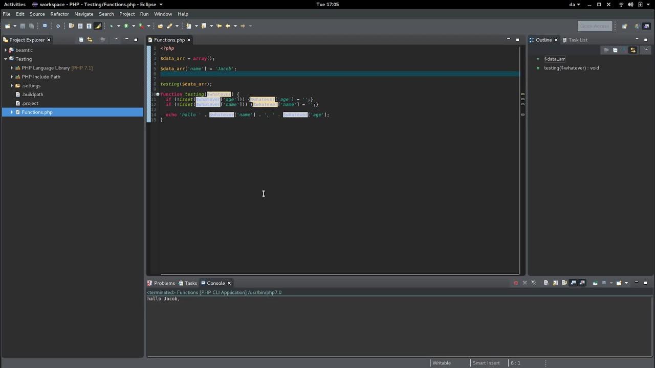
Task: Open the External Tools dropdown arrow
Action: point(149,26)
